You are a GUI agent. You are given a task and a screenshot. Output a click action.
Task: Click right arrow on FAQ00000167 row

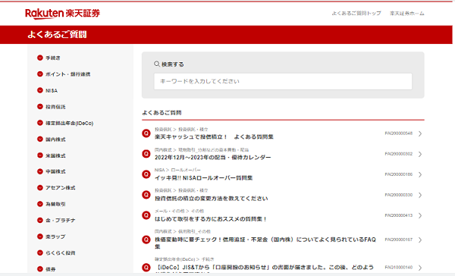click(x=420, y=240)
